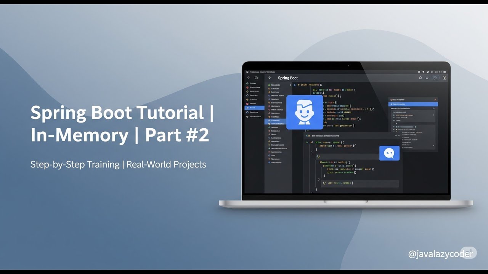Click the Spring Boot header title
This screenshot has height=274, width=488.
tap(288, 78)
